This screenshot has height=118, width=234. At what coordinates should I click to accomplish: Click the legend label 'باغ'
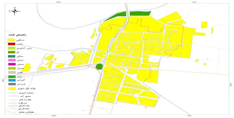coord(18,52)
